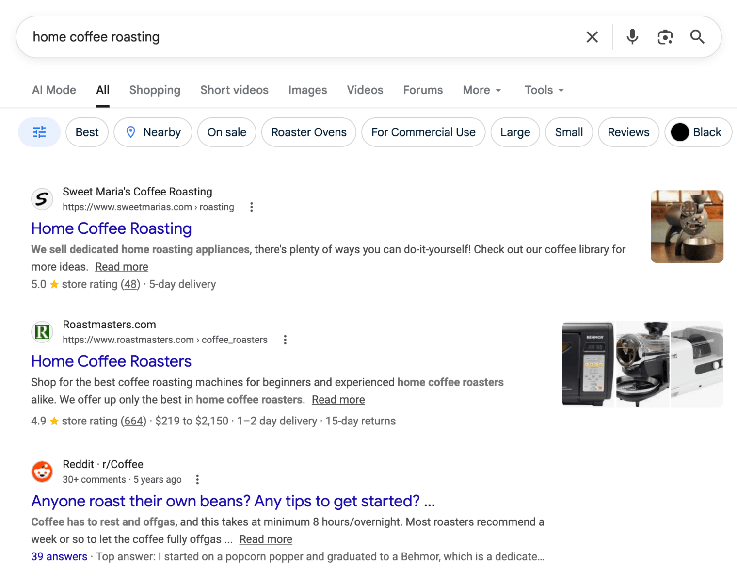
Task: Click the Roastmasters.com favicon
Action: tap(42, 332)
